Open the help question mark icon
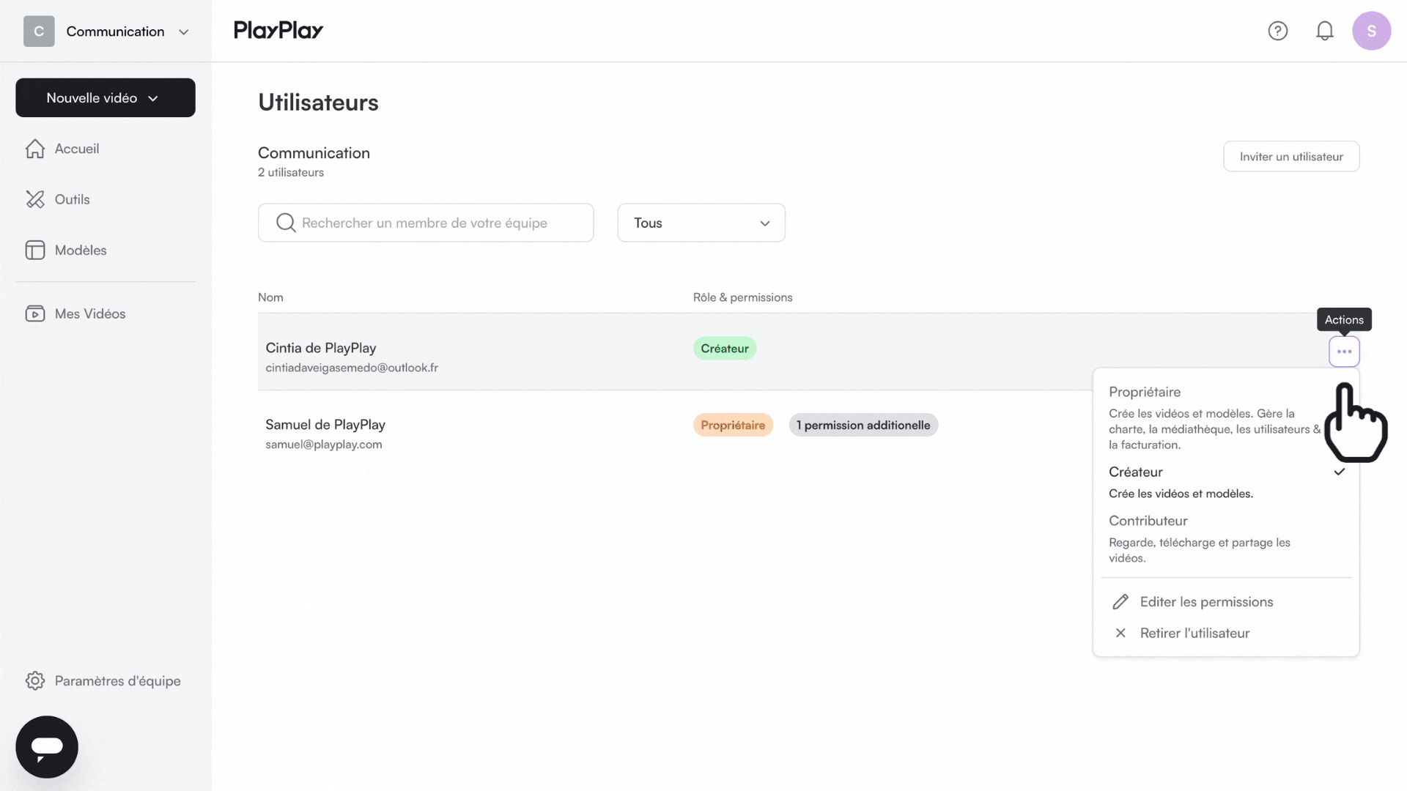 click(1277, 31)
